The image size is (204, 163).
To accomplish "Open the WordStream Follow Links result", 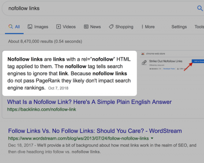I will coord(95,131).
